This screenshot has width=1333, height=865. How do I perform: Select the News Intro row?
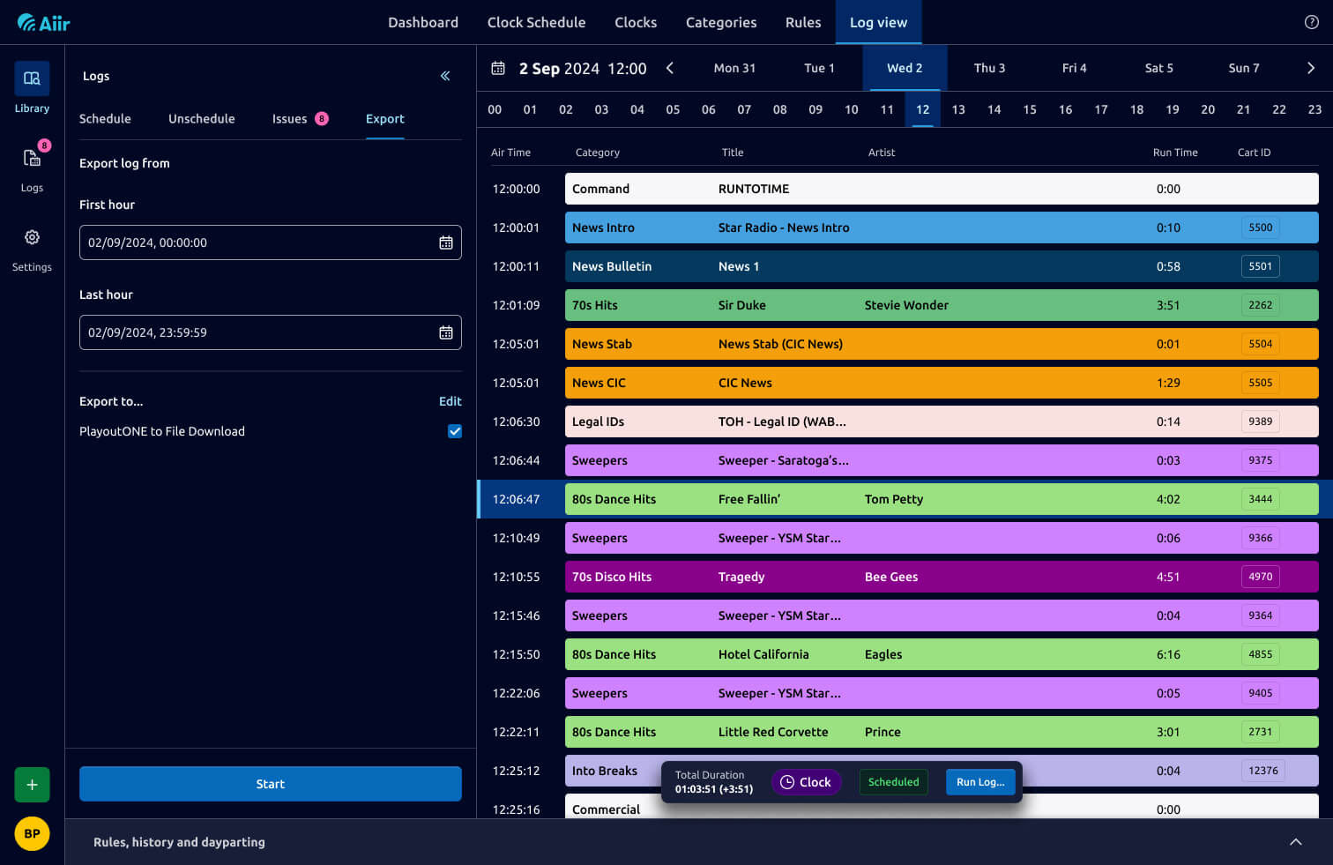click(942, 227)
